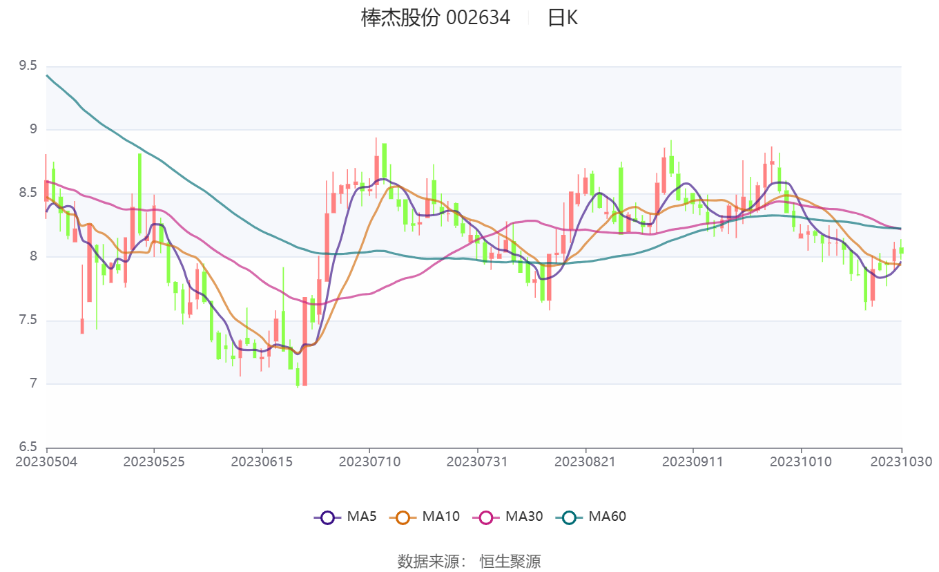Click the 日K label in title

click(x=563, y=17)
